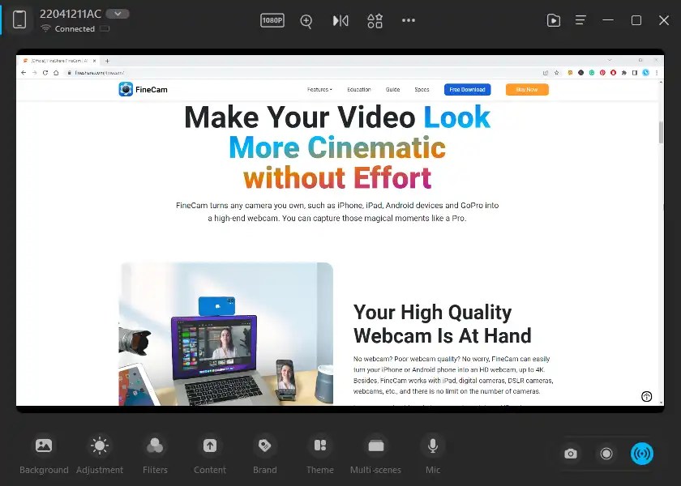Open the zoom magnifier control

306,20
